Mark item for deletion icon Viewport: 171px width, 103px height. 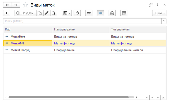[x=54, y=13]
